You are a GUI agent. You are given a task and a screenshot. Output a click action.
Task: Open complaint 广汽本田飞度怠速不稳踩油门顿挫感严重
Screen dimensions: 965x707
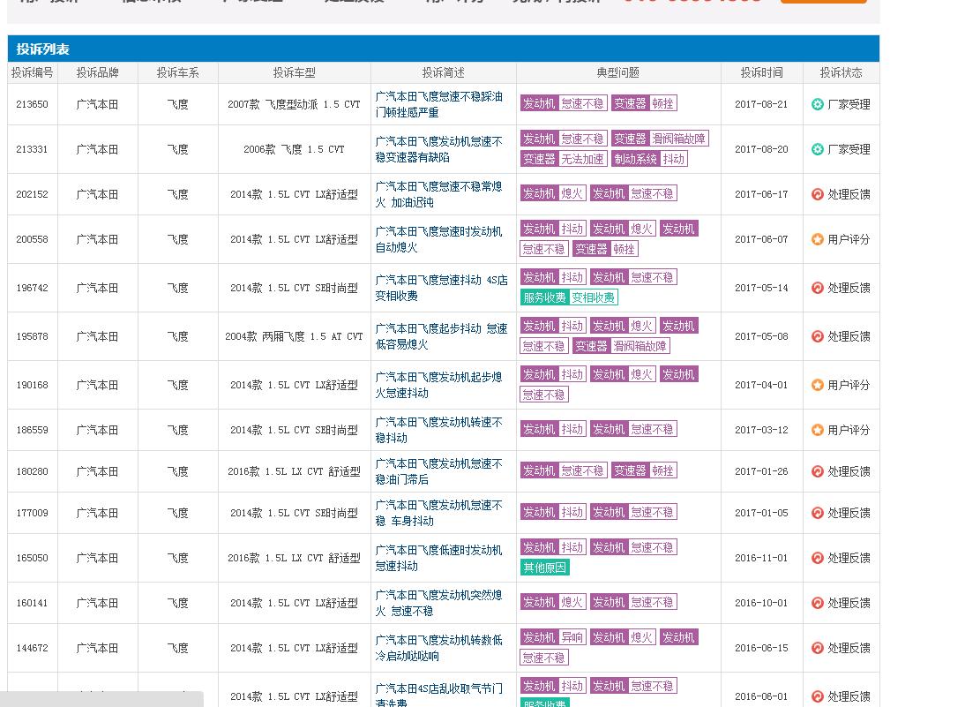pyautogui.click(x=439, y=104)
